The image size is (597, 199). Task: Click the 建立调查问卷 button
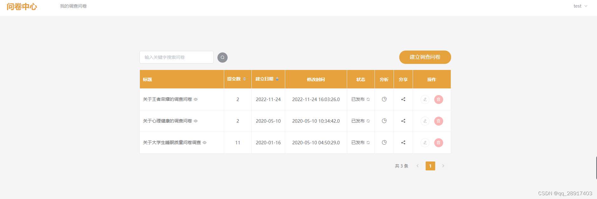click(425, 57)
